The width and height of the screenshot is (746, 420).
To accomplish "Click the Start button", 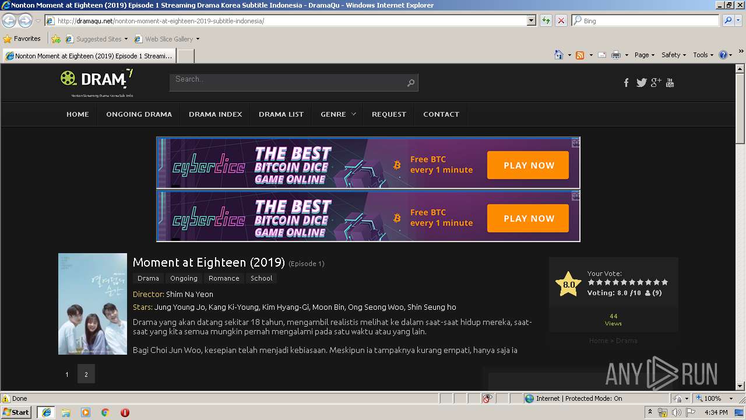I will coord(16,412).
